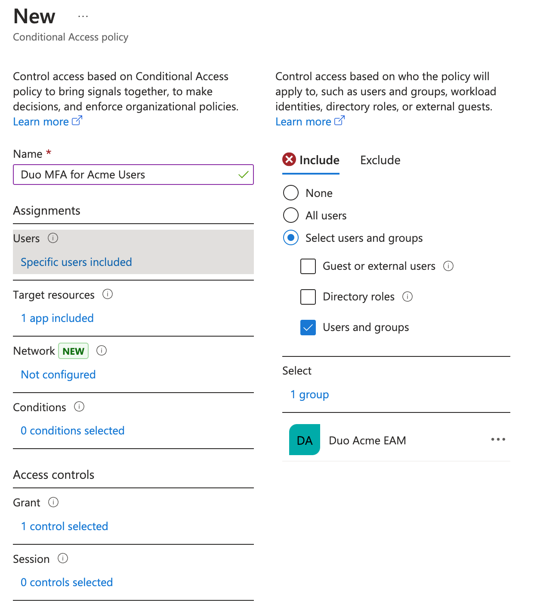
Task: Select the None radio button
Action: point(291,193)
